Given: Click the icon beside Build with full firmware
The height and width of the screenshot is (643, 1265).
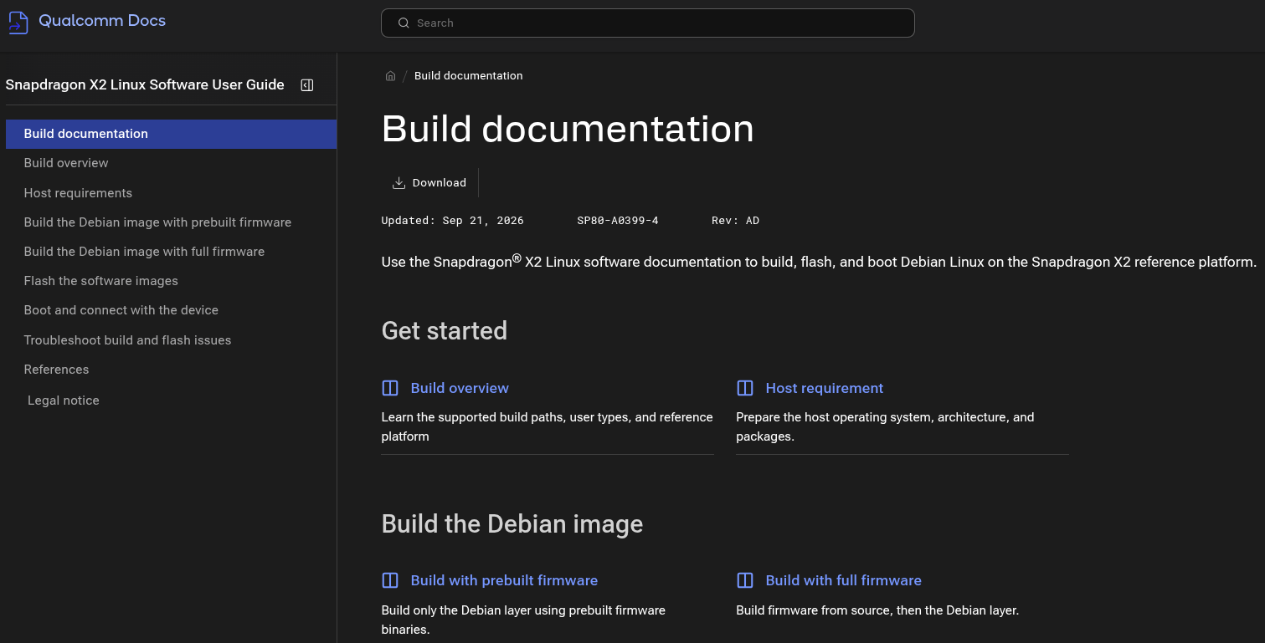Looking at the screenshot, I should [745, 580].
